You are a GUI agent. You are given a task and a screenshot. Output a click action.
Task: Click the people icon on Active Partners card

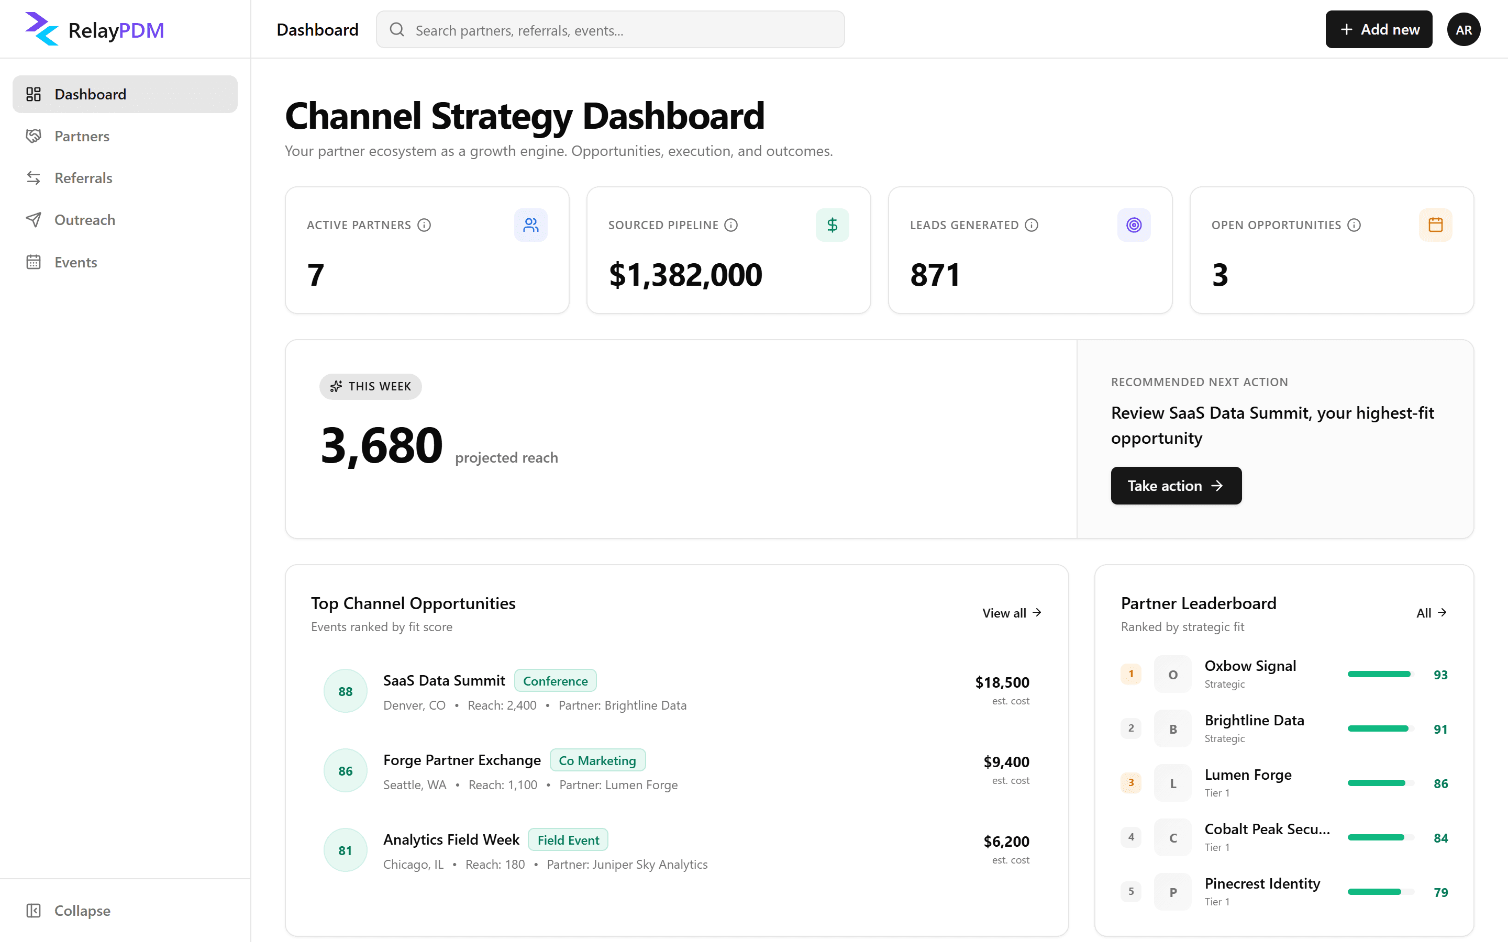(531, 225)
